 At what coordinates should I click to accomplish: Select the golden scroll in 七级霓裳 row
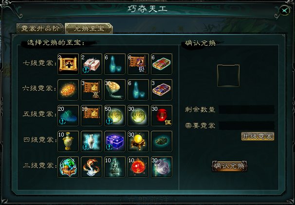pos(68,64)
